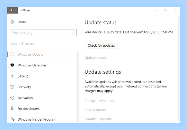This screenshot has width=187, height=130.
Task: Click the Home gear icon
Action: [x=12, y=22]
